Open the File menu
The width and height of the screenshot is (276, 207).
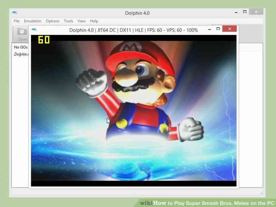point(17,21)
